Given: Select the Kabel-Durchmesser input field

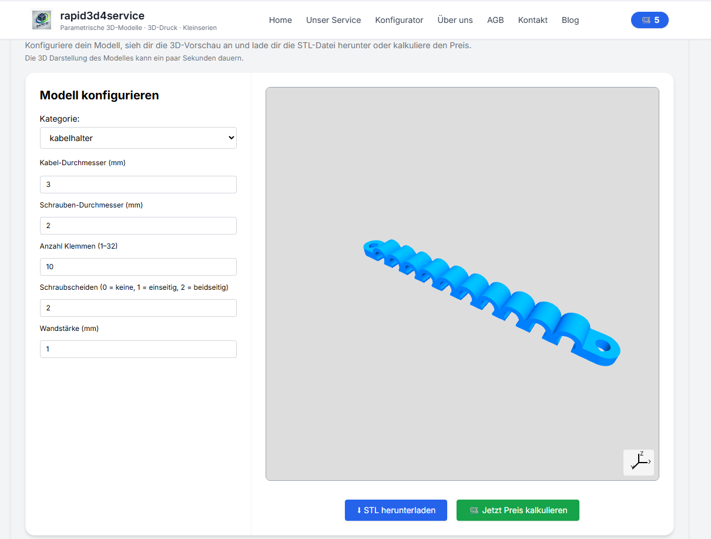Looking at the screenshot, I should tap(138, 184).
